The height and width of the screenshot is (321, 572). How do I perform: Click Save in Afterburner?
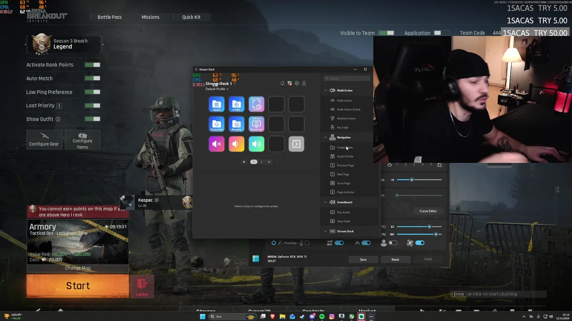point(363,259)
